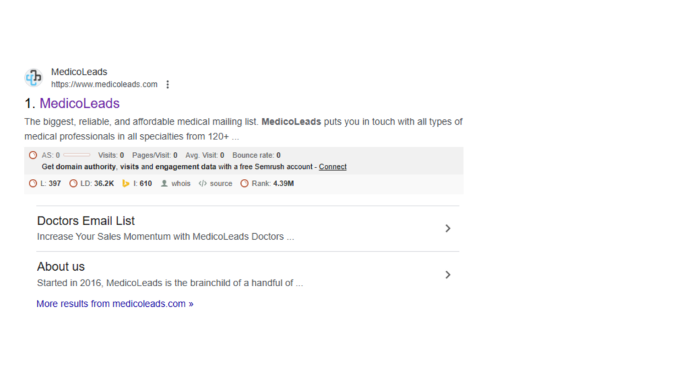Viewport: 687px width, 386px height.
Task: Click the circle icon before LD: 36.2K
Action: (73, 184)
